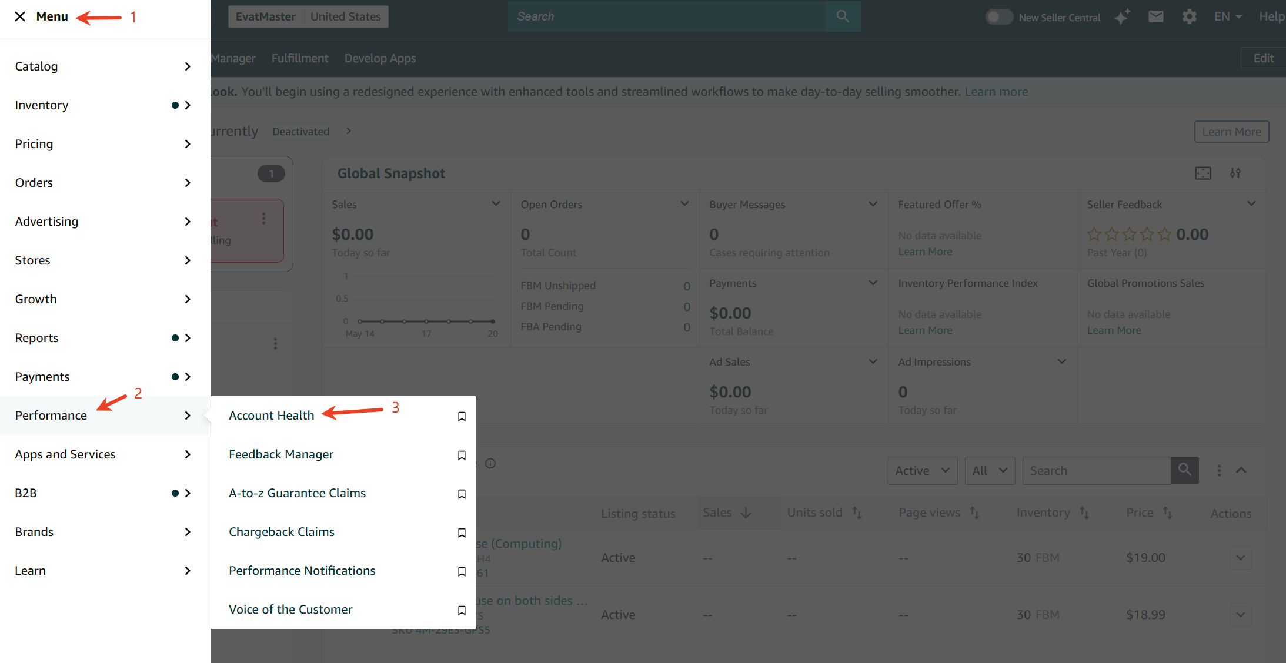Sort by Inventory column

point(1084,513)
